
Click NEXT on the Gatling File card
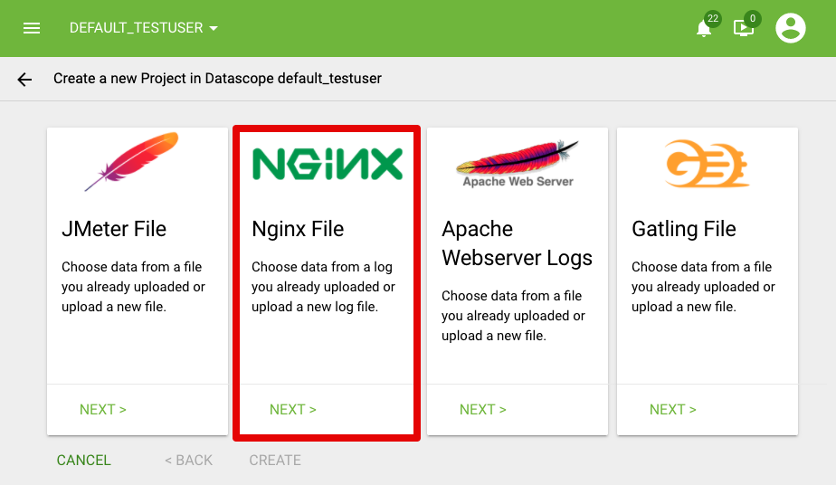tap(673, 409)
